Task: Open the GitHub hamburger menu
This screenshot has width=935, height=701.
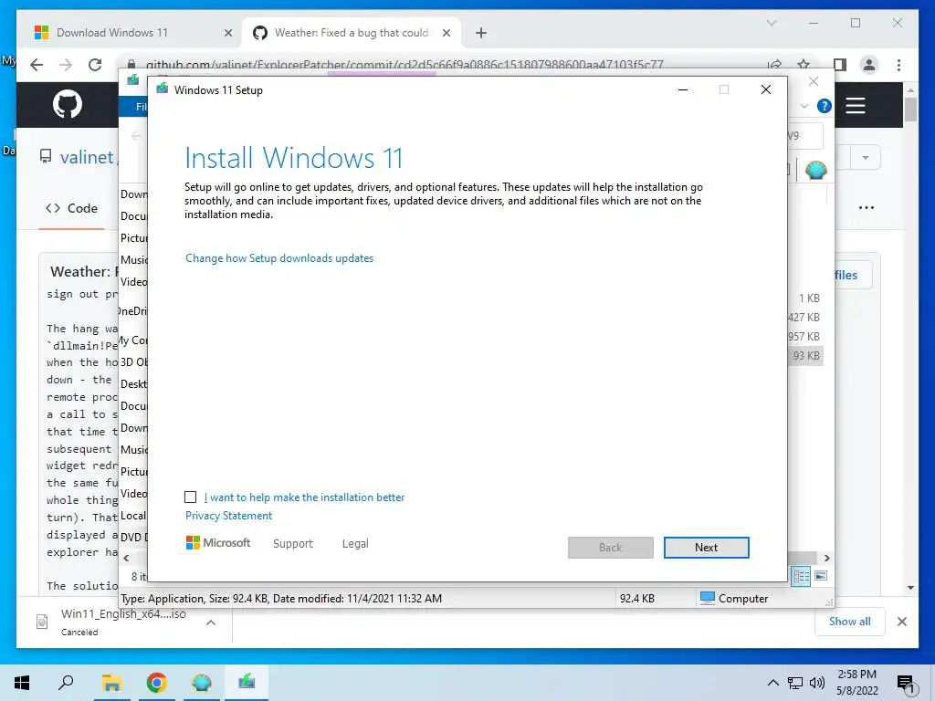Action: point(855,106)
